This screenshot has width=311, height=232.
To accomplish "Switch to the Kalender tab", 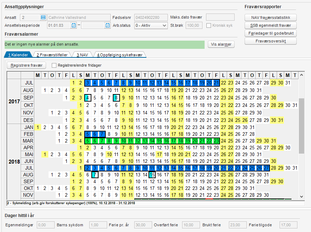I will tap(18, 55).
